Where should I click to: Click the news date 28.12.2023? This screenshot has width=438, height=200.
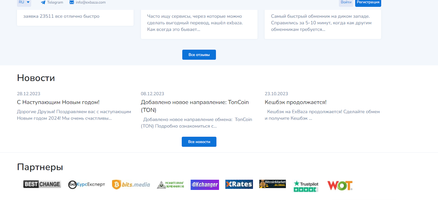29,94
